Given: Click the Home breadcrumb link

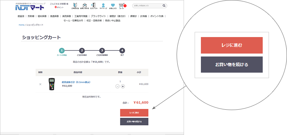Looking at the screenshot, I should point(21,25).
